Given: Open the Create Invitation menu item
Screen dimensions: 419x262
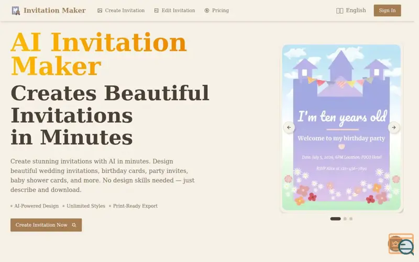Looking at the screenshot, I should click(x=121, y=10).
